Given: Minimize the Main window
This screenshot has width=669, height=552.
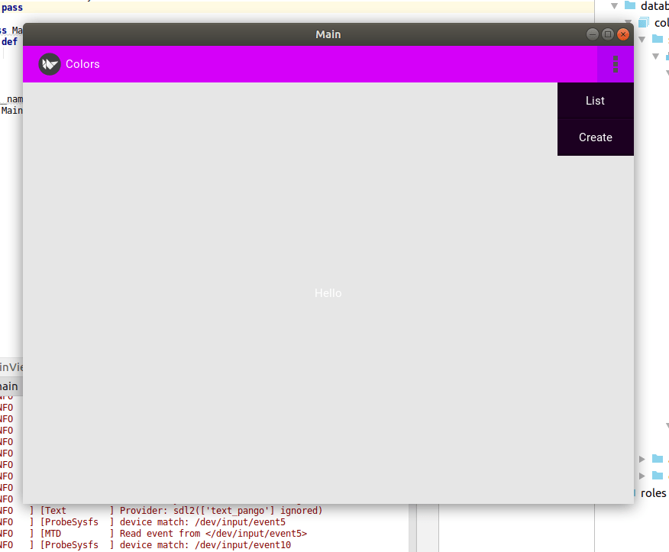Looking at the screenshot, I should pyautogui.click(x=592, y=34).
